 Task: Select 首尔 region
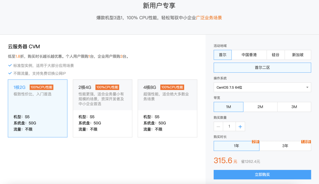222,55
